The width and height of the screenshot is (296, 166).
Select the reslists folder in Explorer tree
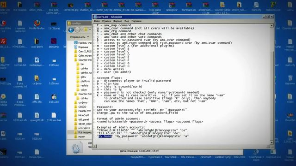[x=83, y=85]
